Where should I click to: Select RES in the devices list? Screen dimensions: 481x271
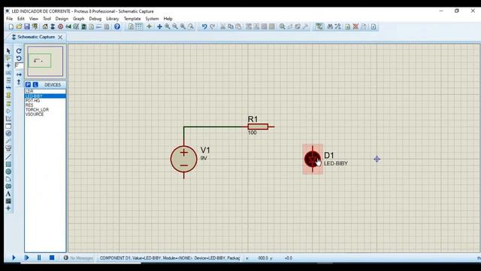pos(45,105)
